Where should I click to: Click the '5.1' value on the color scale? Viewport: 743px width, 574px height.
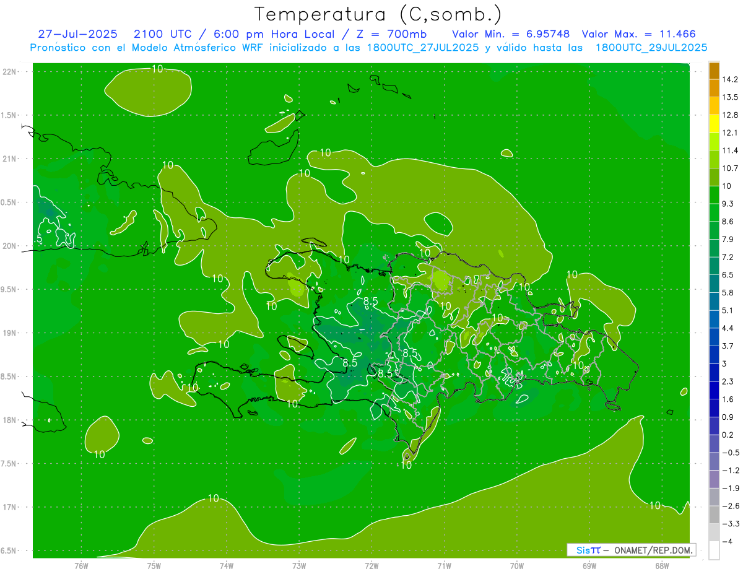tap(728, 310)
